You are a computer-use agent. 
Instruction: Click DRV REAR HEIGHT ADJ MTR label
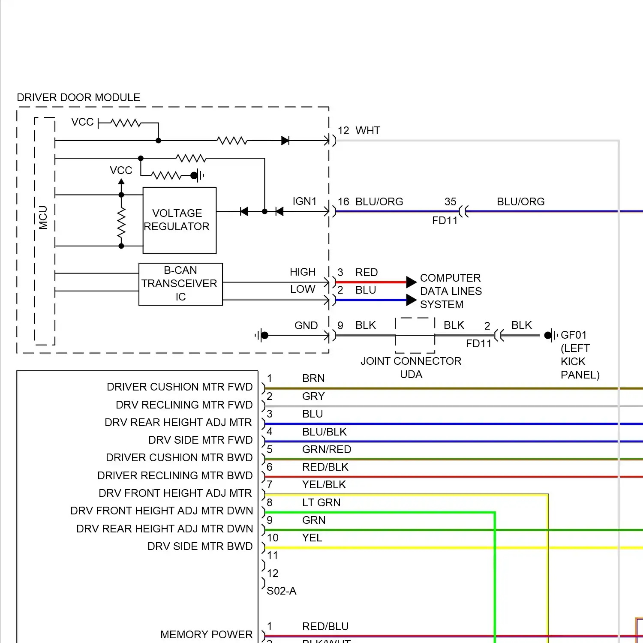click(178, 422)
